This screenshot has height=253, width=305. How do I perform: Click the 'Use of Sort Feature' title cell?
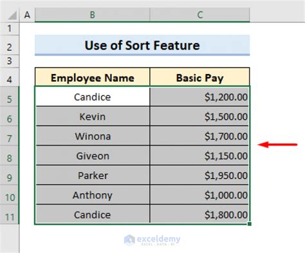point(142,45)
